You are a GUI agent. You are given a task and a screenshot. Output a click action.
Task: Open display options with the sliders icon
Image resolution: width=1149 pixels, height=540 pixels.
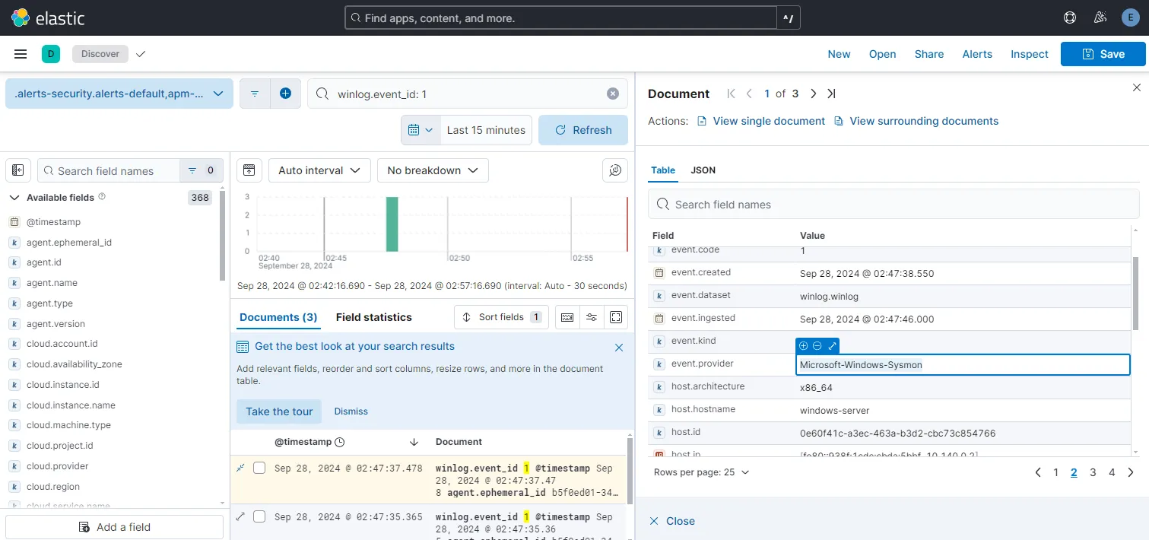tap(592, 316)
